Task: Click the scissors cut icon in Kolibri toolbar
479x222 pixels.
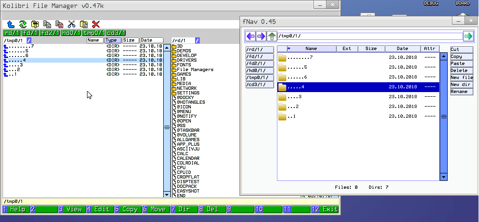Action: 72,24
